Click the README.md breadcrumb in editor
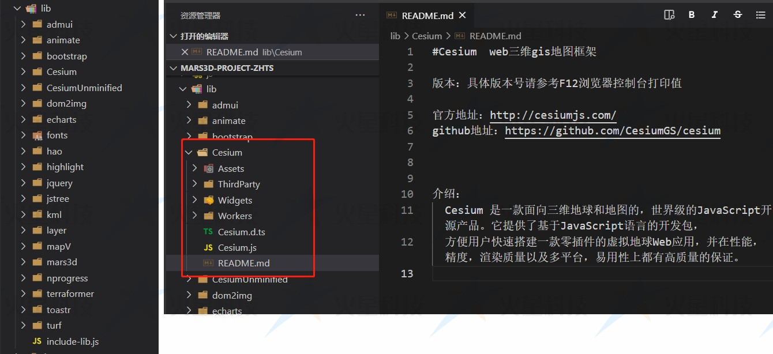This screenshot has width=773, height=354. tap(495, 36)
